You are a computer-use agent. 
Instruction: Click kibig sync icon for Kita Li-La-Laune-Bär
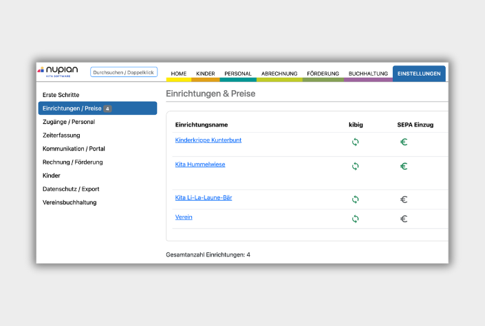coord(356,199)
